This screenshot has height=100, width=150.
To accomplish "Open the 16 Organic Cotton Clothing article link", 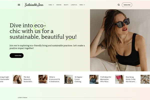I will [78, 79].
